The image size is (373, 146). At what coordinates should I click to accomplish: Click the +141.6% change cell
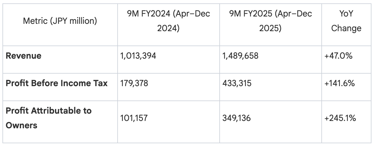click(x=341, y=83)
